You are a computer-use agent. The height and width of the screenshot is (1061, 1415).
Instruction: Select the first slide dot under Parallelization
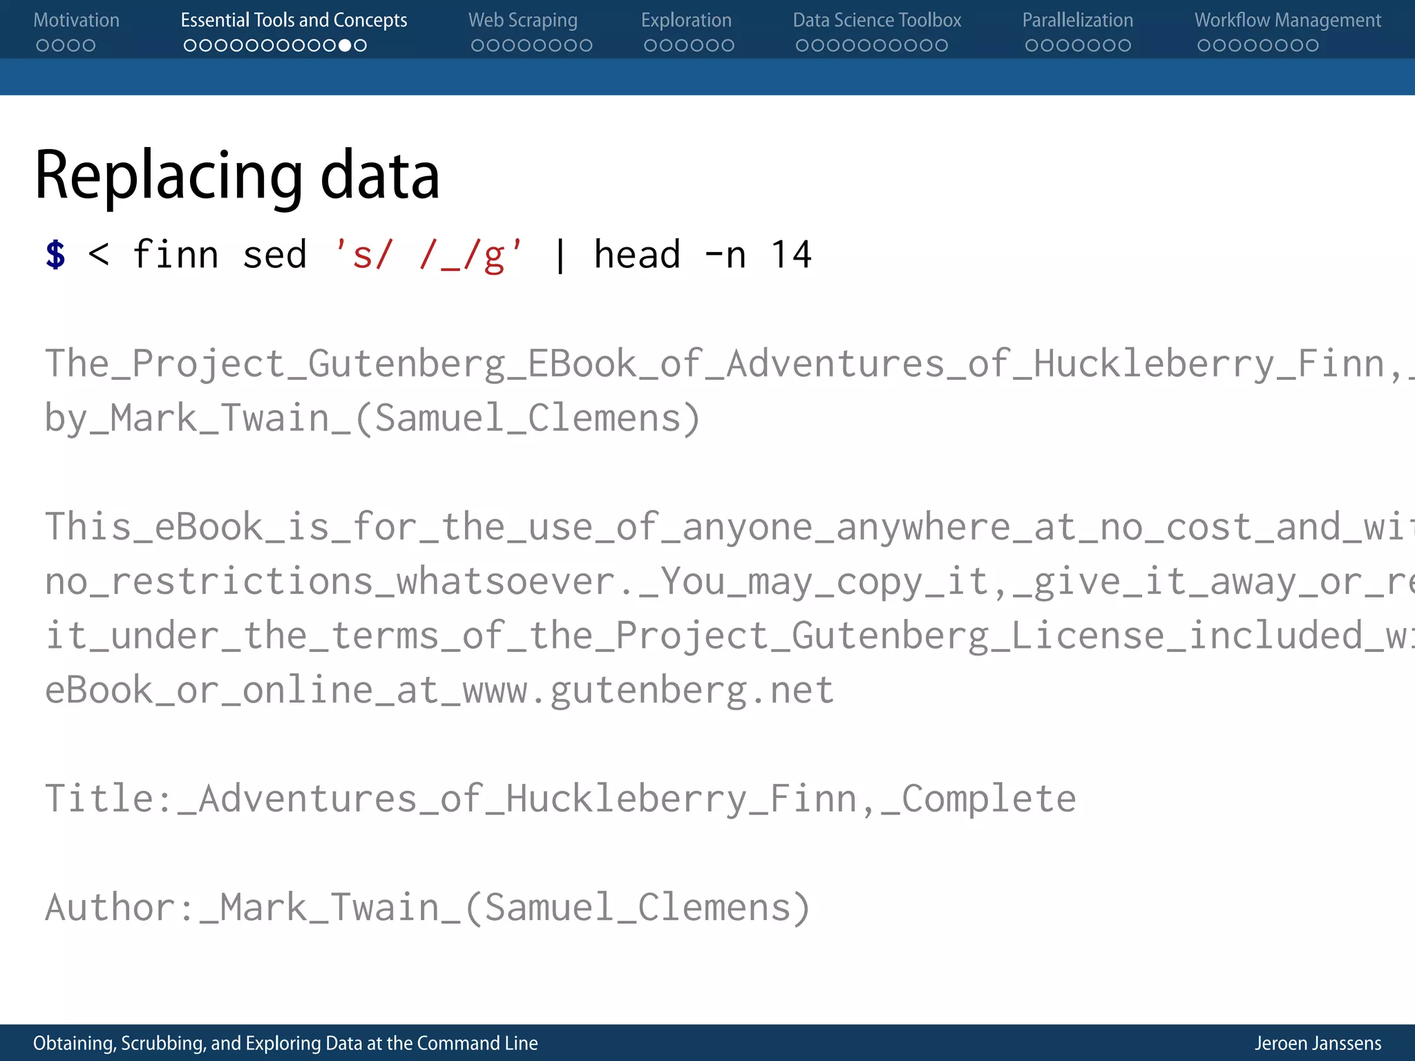pyautogui.click(x=1032, y=46)
